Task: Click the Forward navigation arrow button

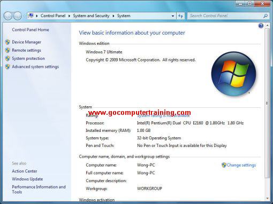Action: [x=18, y=16]
